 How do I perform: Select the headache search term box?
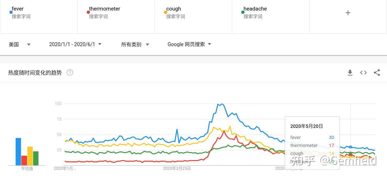click(x=270, y=17)
